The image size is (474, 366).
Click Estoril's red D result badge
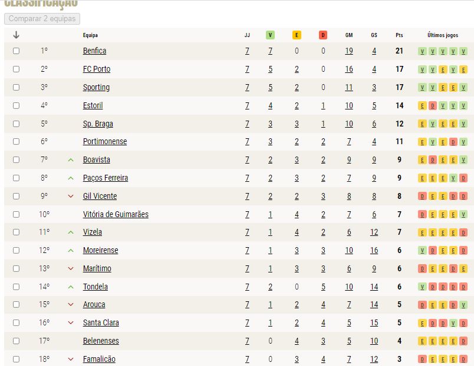[x=433, y=106]
